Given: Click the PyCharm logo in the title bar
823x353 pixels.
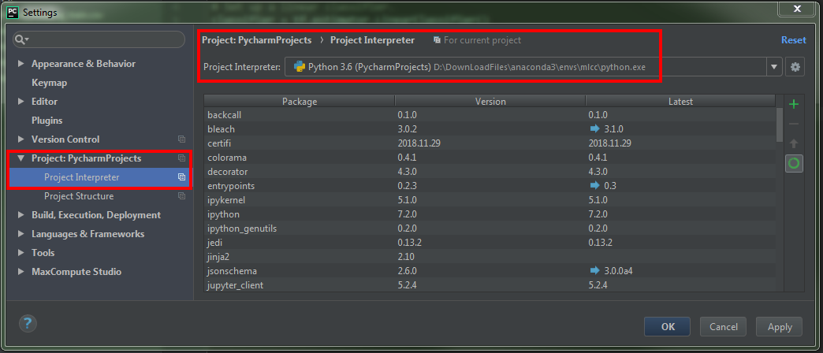Looking at the screenshot, I should coord(13,12).
